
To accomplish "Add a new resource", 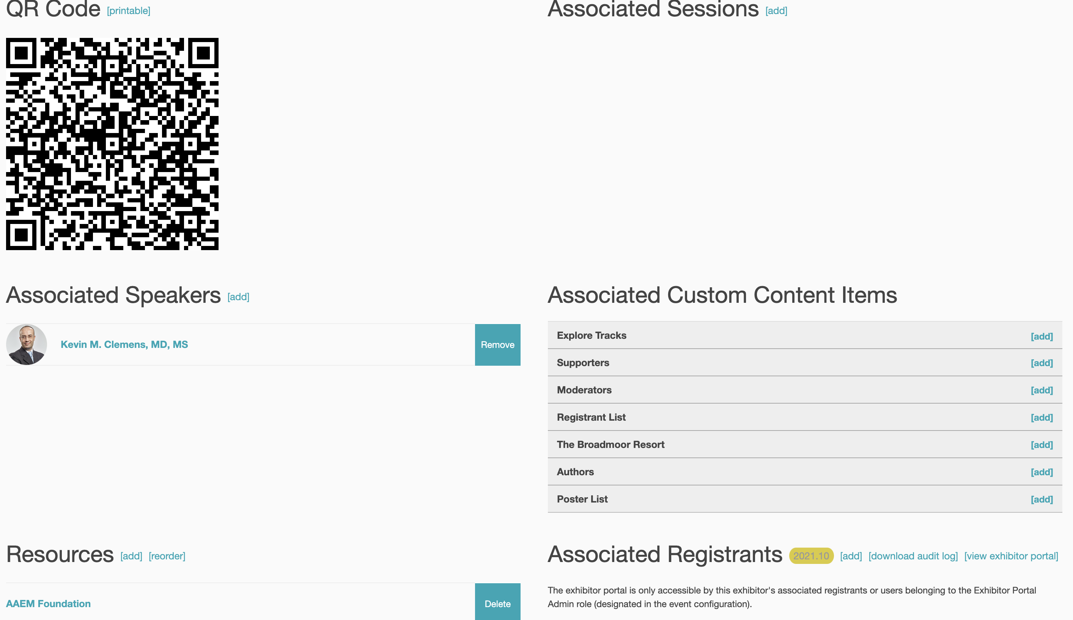I will 131,556.
